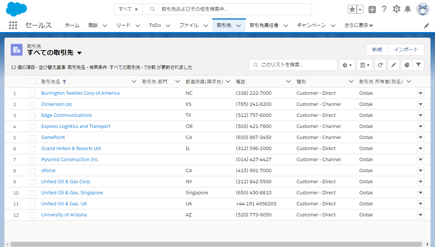Open global actions with the plus icon
The width and height of the screenshot is (435, 247).
coord(372,9)
